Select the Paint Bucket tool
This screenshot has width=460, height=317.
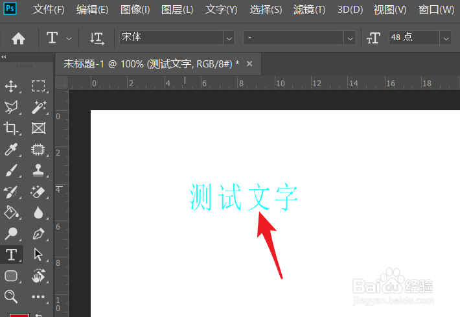11,213
